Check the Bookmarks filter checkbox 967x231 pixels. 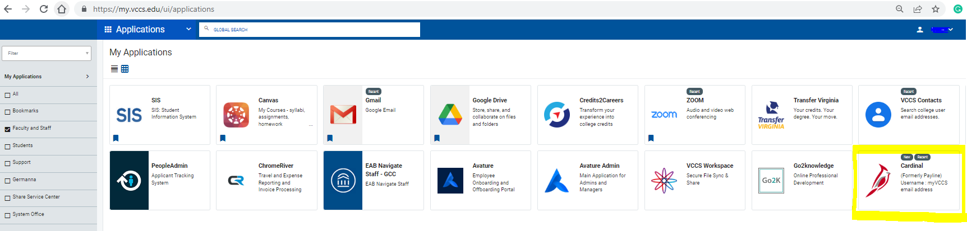7,112
